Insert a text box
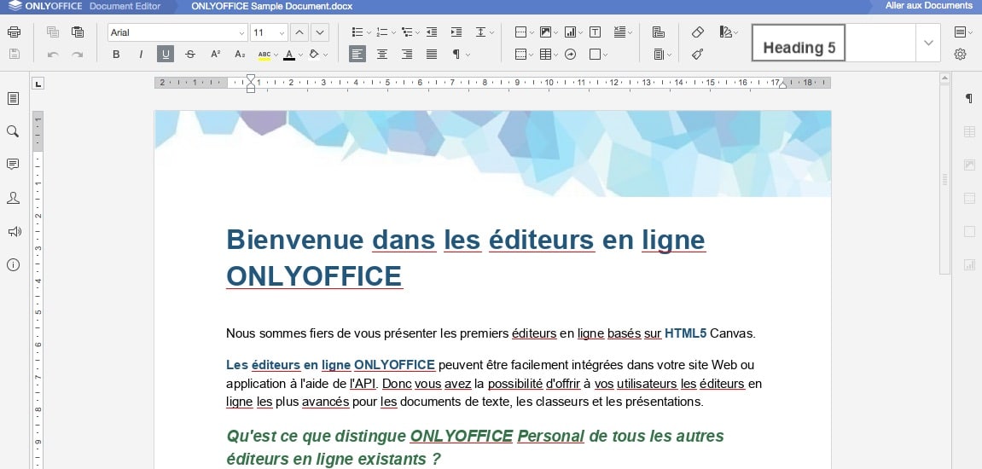This screenshot has height=469, width=982. (595, 32)
